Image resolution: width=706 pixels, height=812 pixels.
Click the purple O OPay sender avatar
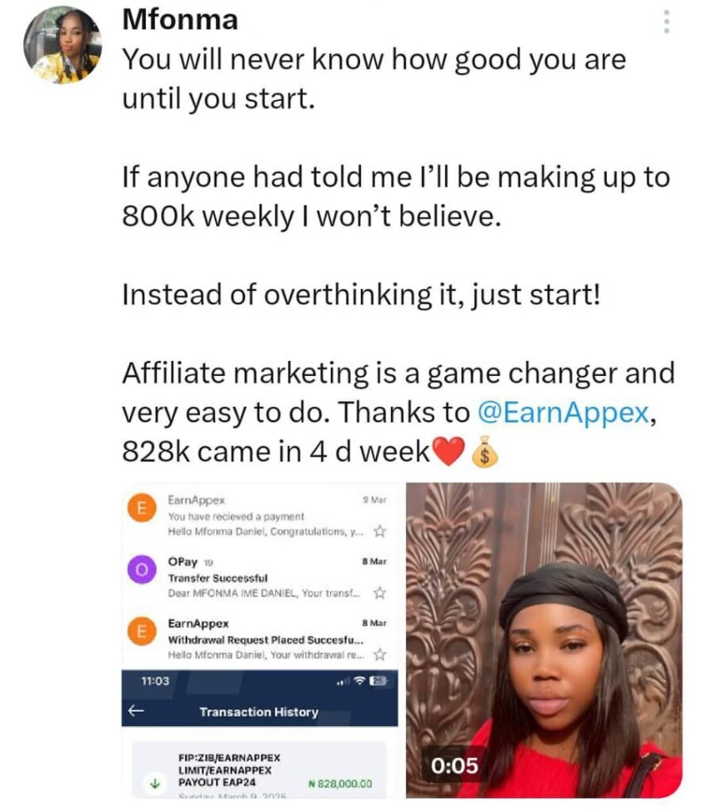click(142, 569)
